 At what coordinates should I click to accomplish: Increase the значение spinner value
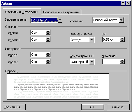(x=122, y=60)
